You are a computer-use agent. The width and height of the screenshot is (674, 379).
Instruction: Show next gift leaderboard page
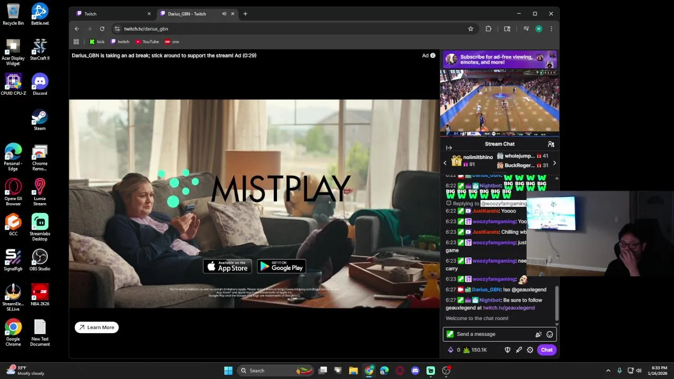[x=554, y=163]
